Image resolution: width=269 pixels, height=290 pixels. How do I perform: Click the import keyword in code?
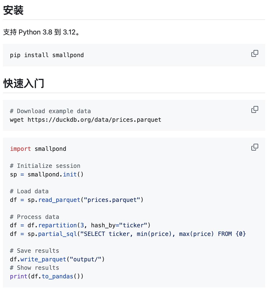coord(20,149)
